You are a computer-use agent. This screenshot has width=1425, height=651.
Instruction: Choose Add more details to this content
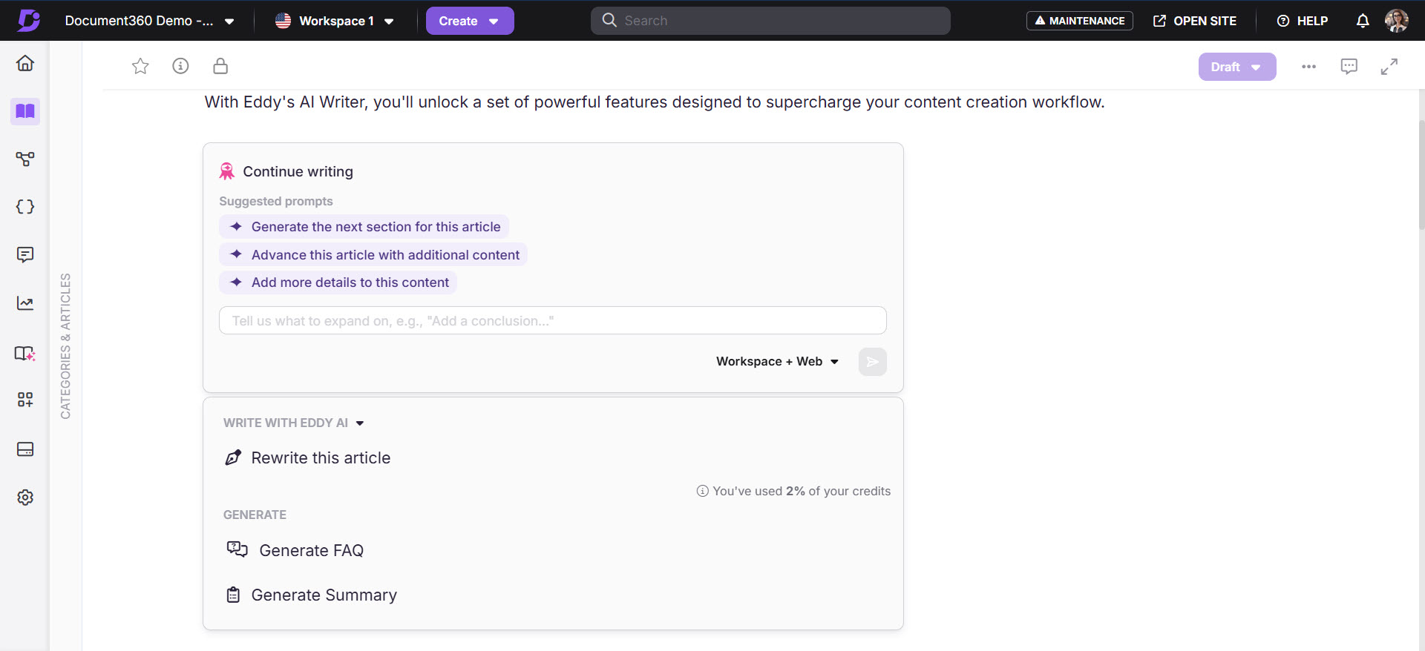[338, 282]
